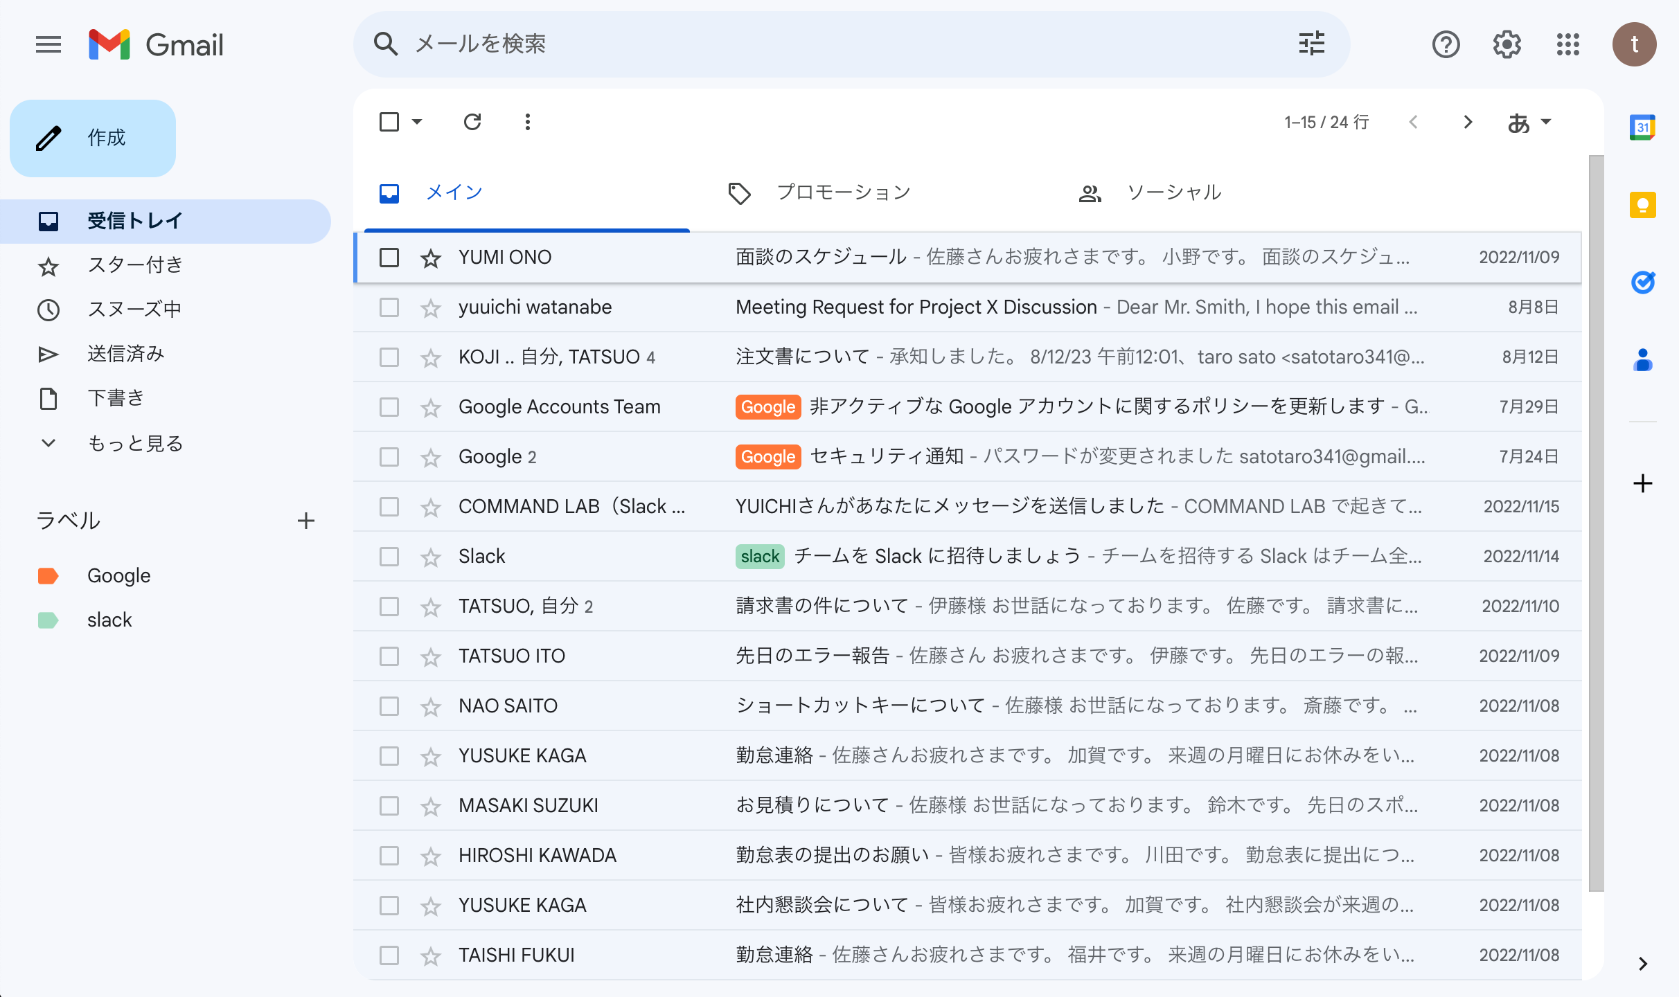Image resolution: width=1679 pixels, height=997 pixels.
Task: Click the search magnifier icon
Action: [x=386, y=44]
